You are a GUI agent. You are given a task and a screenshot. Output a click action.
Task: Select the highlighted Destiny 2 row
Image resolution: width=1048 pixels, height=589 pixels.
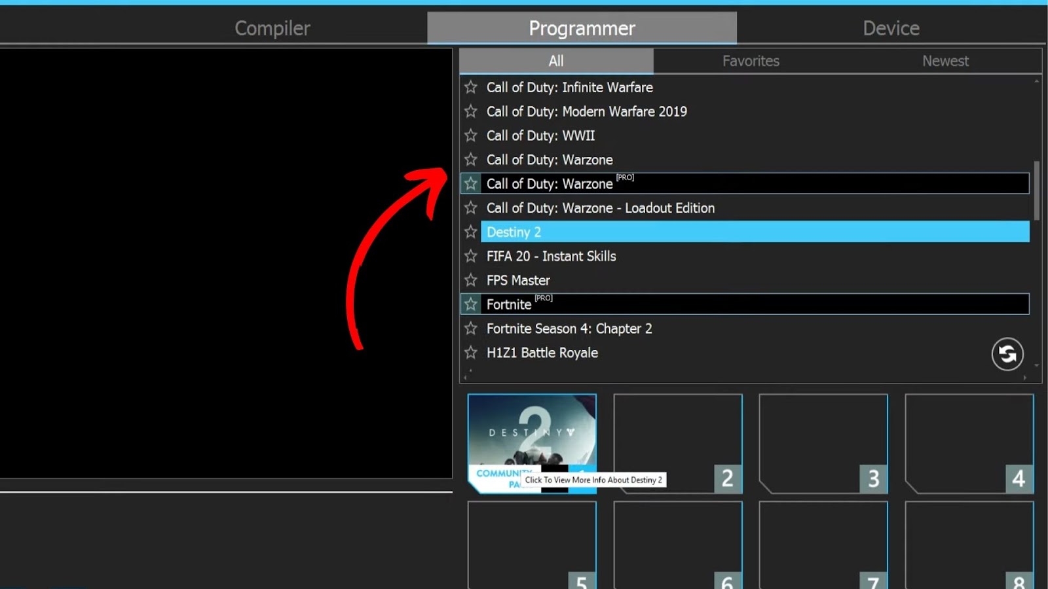tap(755, 232)
